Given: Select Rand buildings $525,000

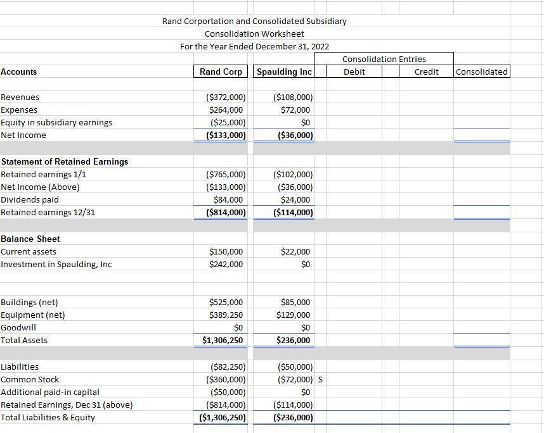Looking at the screenshot, I should coord(226,303).
